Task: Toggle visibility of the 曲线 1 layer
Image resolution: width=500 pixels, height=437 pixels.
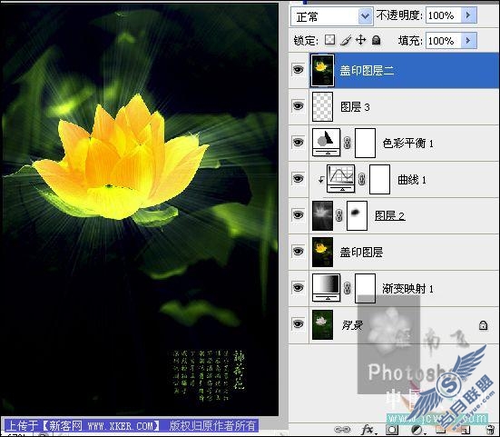Action: [x=299, y=178]
